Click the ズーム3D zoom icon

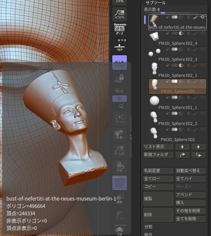(120, 151)
